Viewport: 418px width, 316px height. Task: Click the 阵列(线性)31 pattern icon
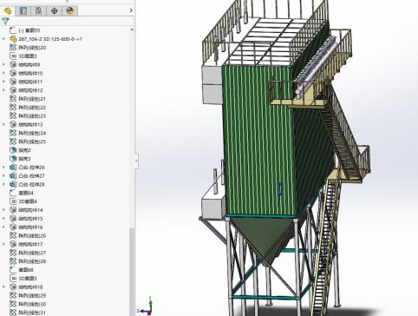pos(13,313)
